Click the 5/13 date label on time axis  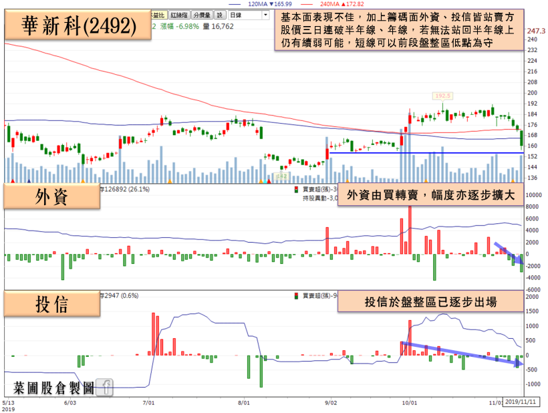click(9, 403)
